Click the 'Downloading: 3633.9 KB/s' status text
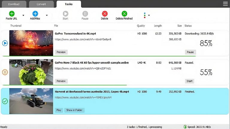This screenshot has height=129, width=230. 199,34
